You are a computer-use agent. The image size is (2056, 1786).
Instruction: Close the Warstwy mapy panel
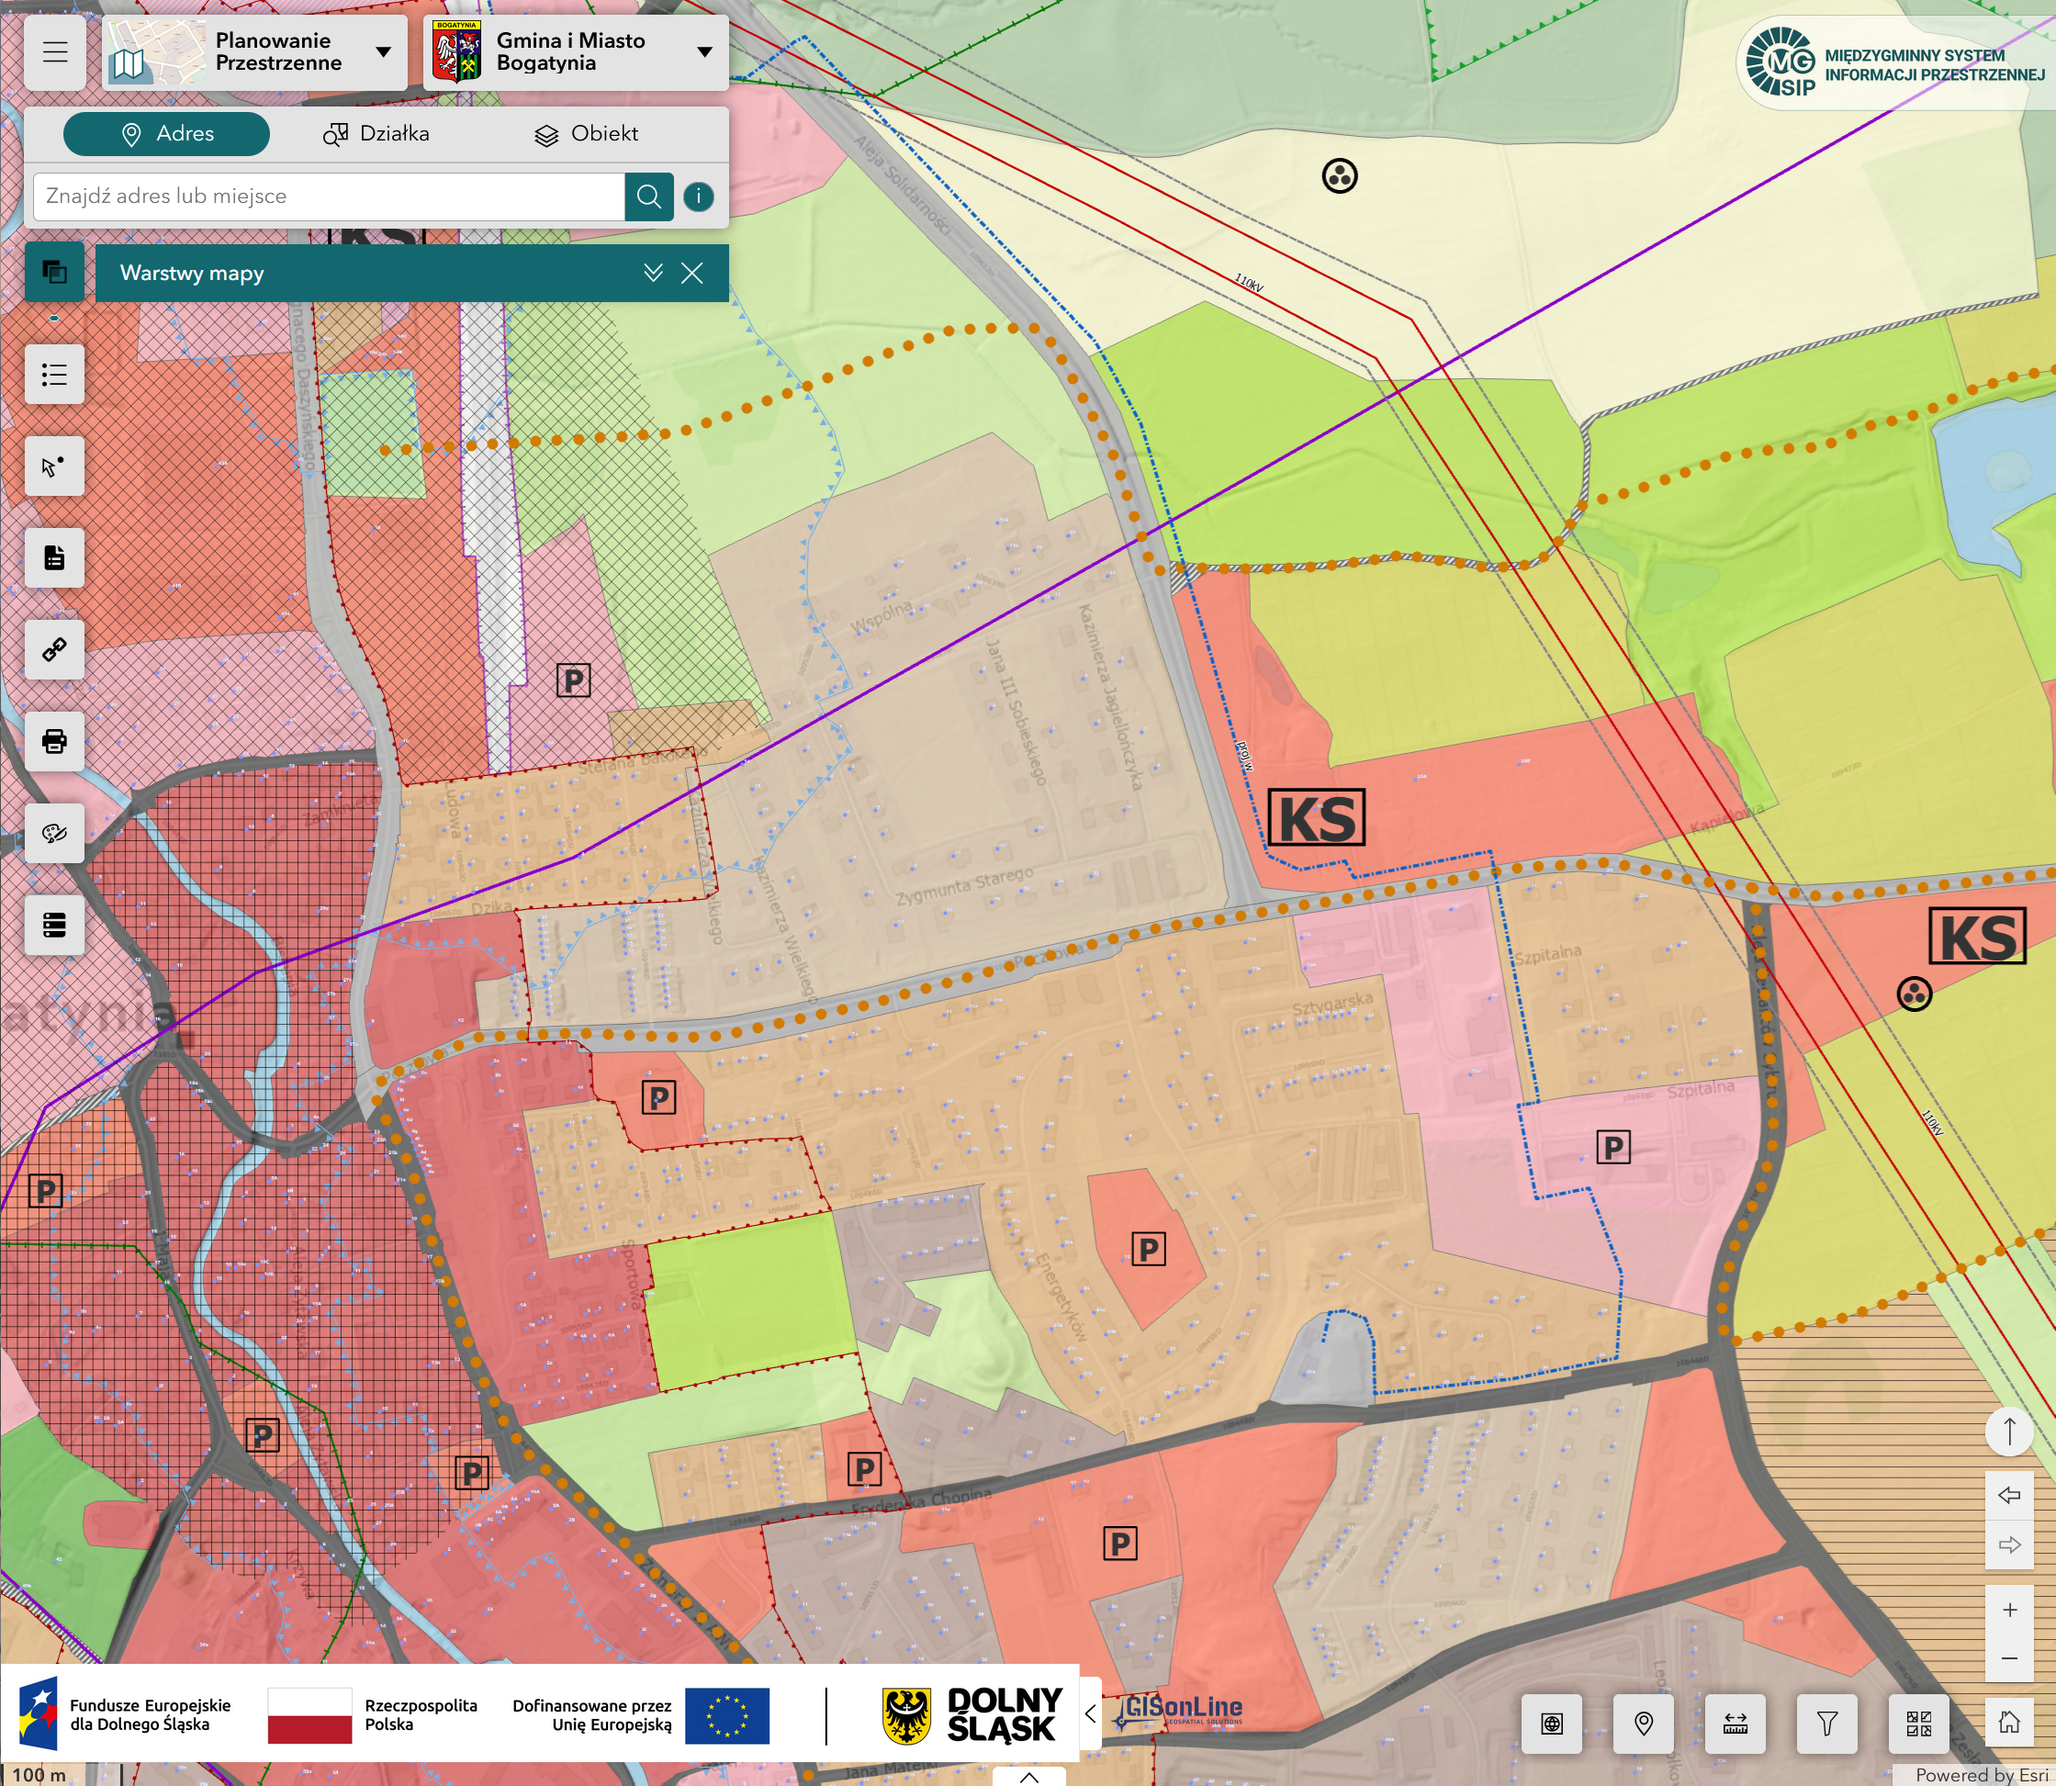pyautogui.click(x=692, y=273)
